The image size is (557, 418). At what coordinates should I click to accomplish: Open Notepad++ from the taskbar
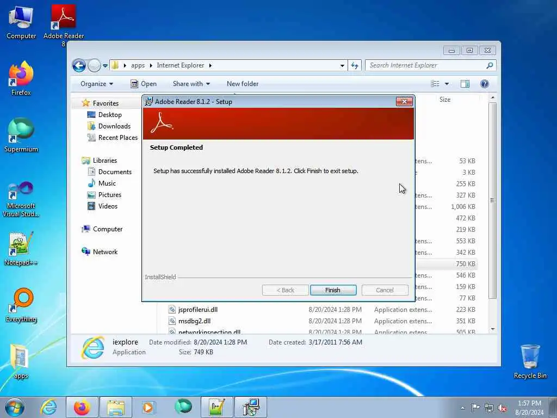coord(217,407)
